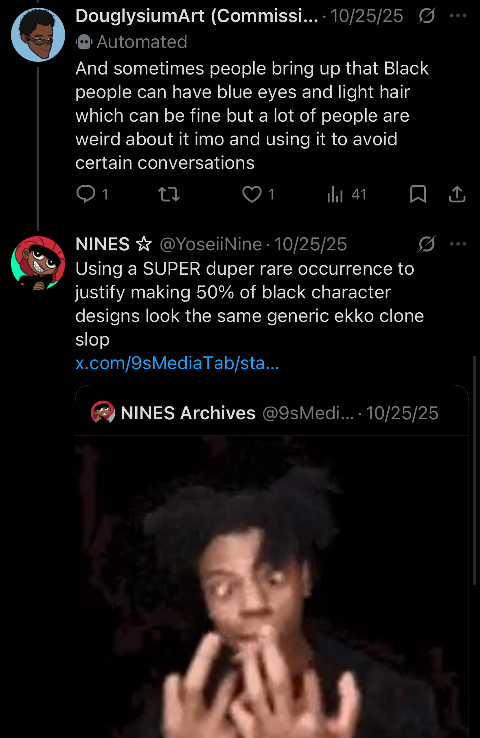
Task: Open more options menu on NINES post
Action: point(458,244)
